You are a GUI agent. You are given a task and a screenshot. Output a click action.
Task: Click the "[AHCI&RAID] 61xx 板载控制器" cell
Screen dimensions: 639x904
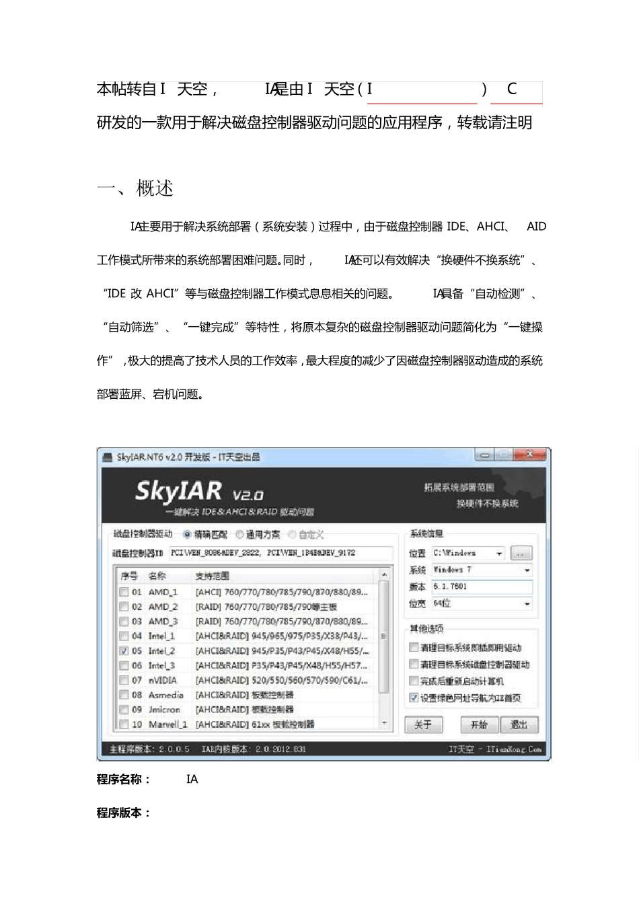[x=255, y=724]
